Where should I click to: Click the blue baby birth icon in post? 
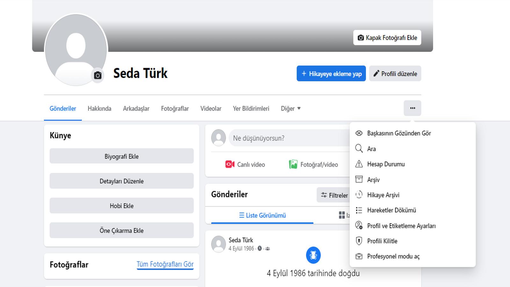[x=313, y=255]
